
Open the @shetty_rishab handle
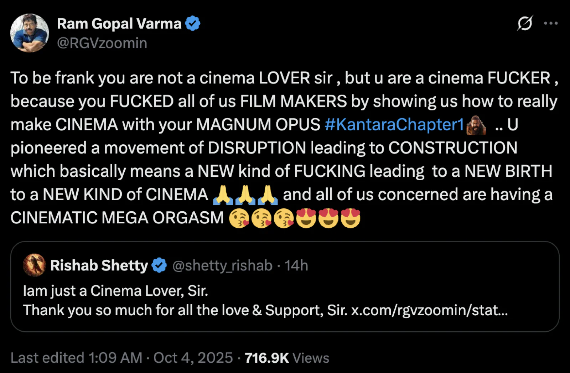coord(222,266)
